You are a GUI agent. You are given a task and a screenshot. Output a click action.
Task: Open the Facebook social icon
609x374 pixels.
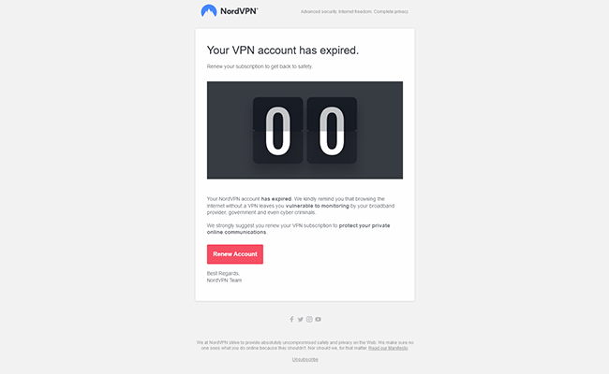[x=291, y=319]
